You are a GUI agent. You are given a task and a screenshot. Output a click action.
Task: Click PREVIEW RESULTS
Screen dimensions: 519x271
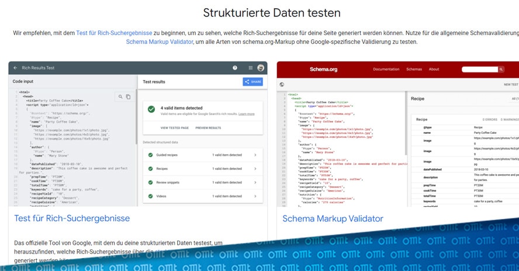point(208,128)
